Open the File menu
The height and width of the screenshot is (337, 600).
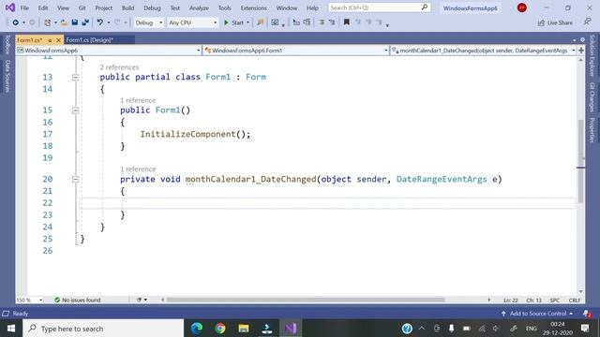24,7
